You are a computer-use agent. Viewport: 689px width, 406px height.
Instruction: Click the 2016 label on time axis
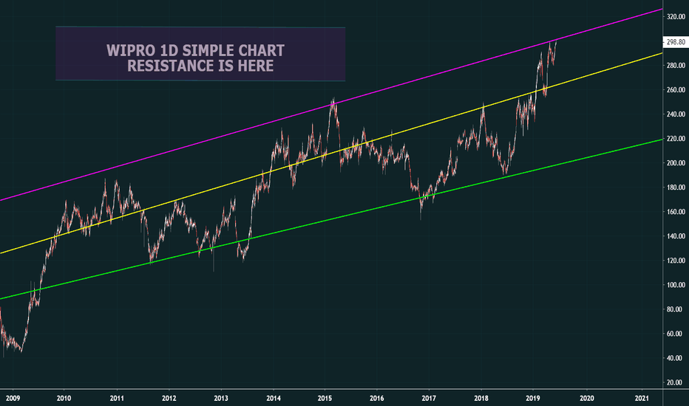[377, 399]
